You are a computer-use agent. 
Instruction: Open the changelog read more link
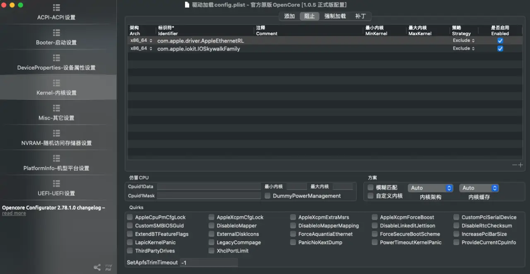[14, 214]
